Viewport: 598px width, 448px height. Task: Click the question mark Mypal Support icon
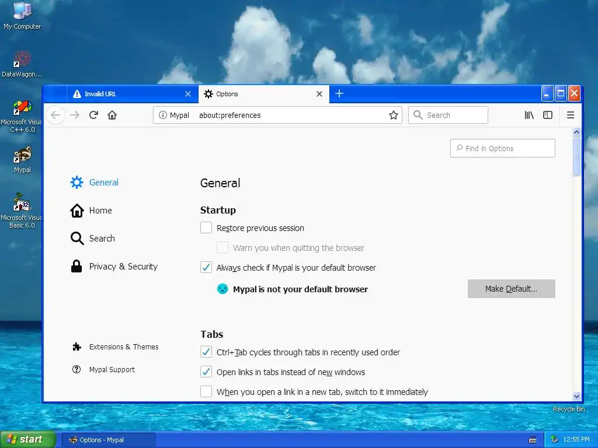[x=77, y=369]
